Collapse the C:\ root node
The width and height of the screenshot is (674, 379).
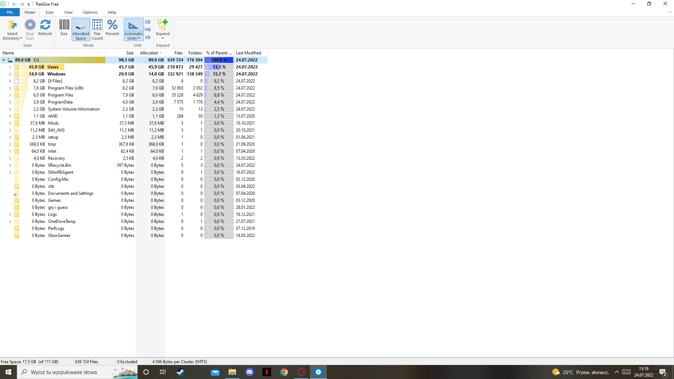[x=4, y=60]
